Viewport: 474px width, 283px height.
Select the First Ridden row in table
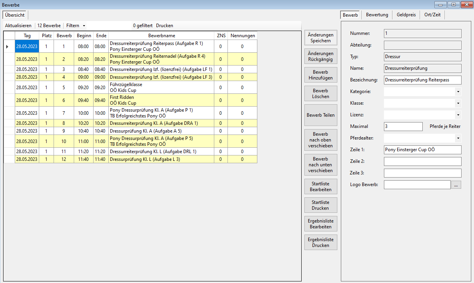click(161, 100)
